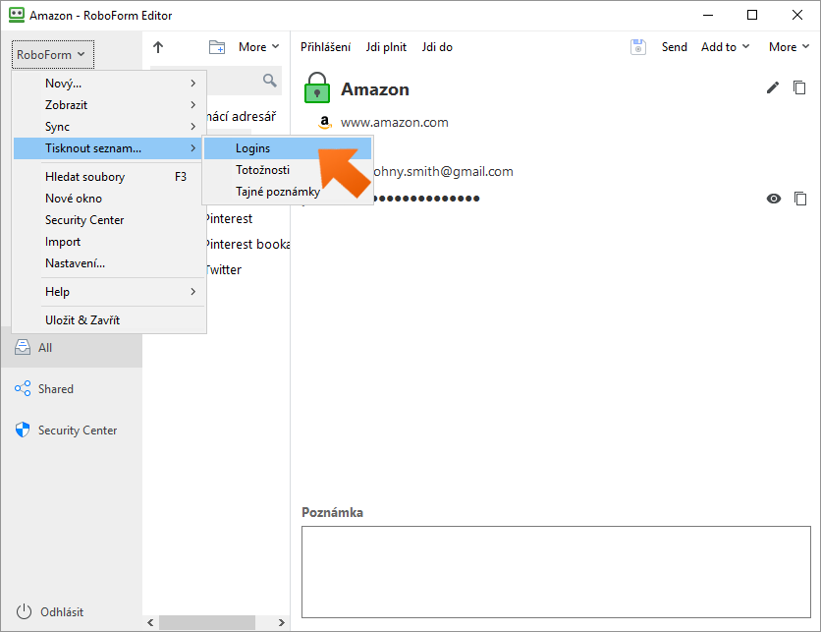
Task: Click the Odhlásit logout button
Action: (50, 611)
